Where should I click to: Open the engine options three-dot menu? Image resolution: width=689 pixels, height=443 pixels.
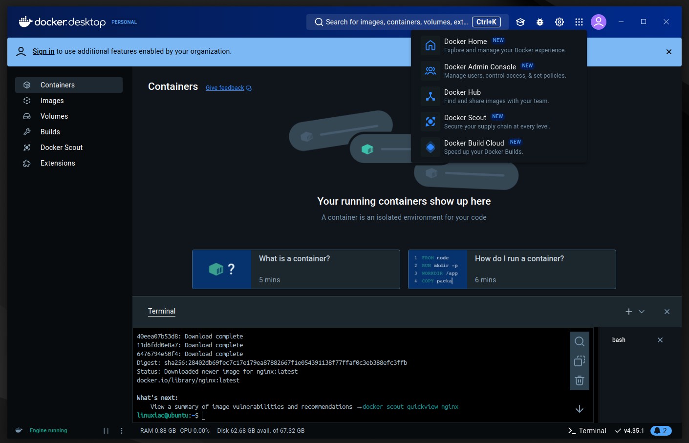[x=122, y=431]
